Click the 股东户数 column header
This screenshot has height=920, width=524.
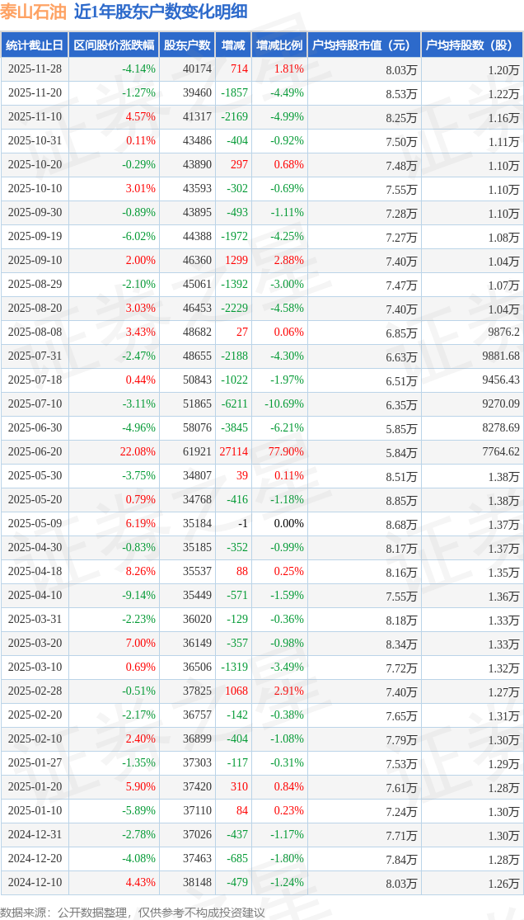coord(187,45)
